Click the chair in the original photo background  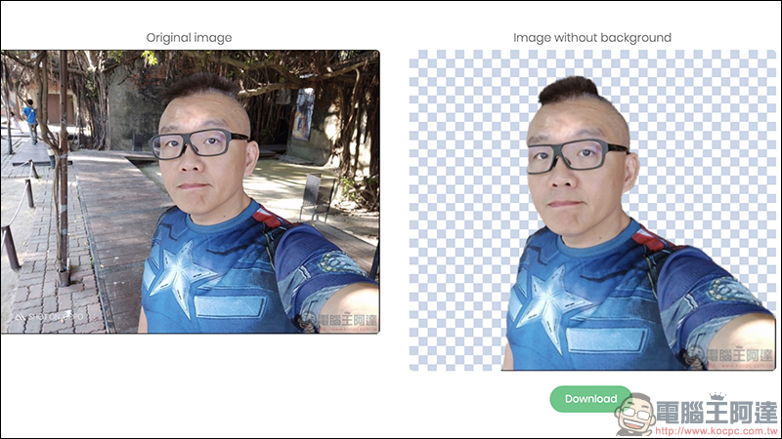click(x=316, y=196)
